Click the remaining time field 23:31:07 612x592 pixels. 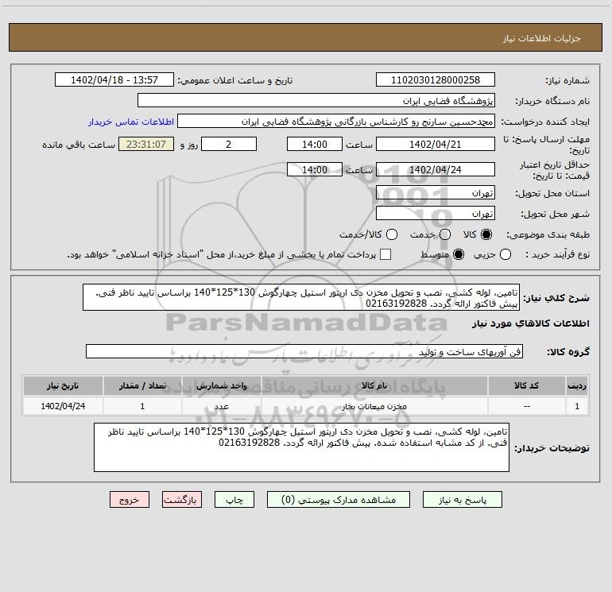tap(146, 144)
